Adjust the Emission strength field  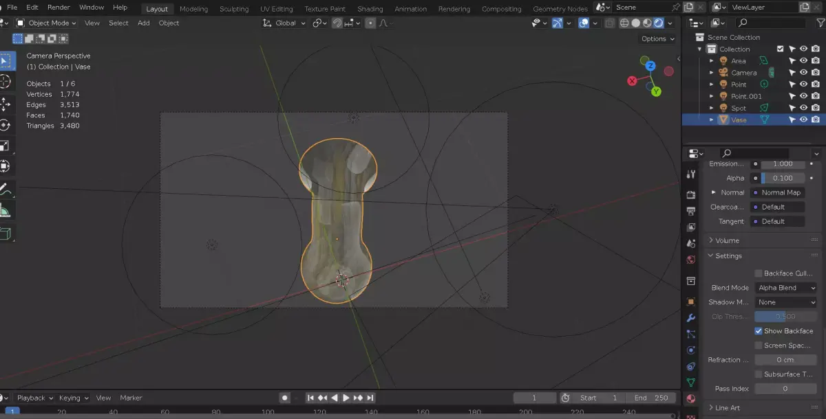pyautogui.click(x=783, y=163)
